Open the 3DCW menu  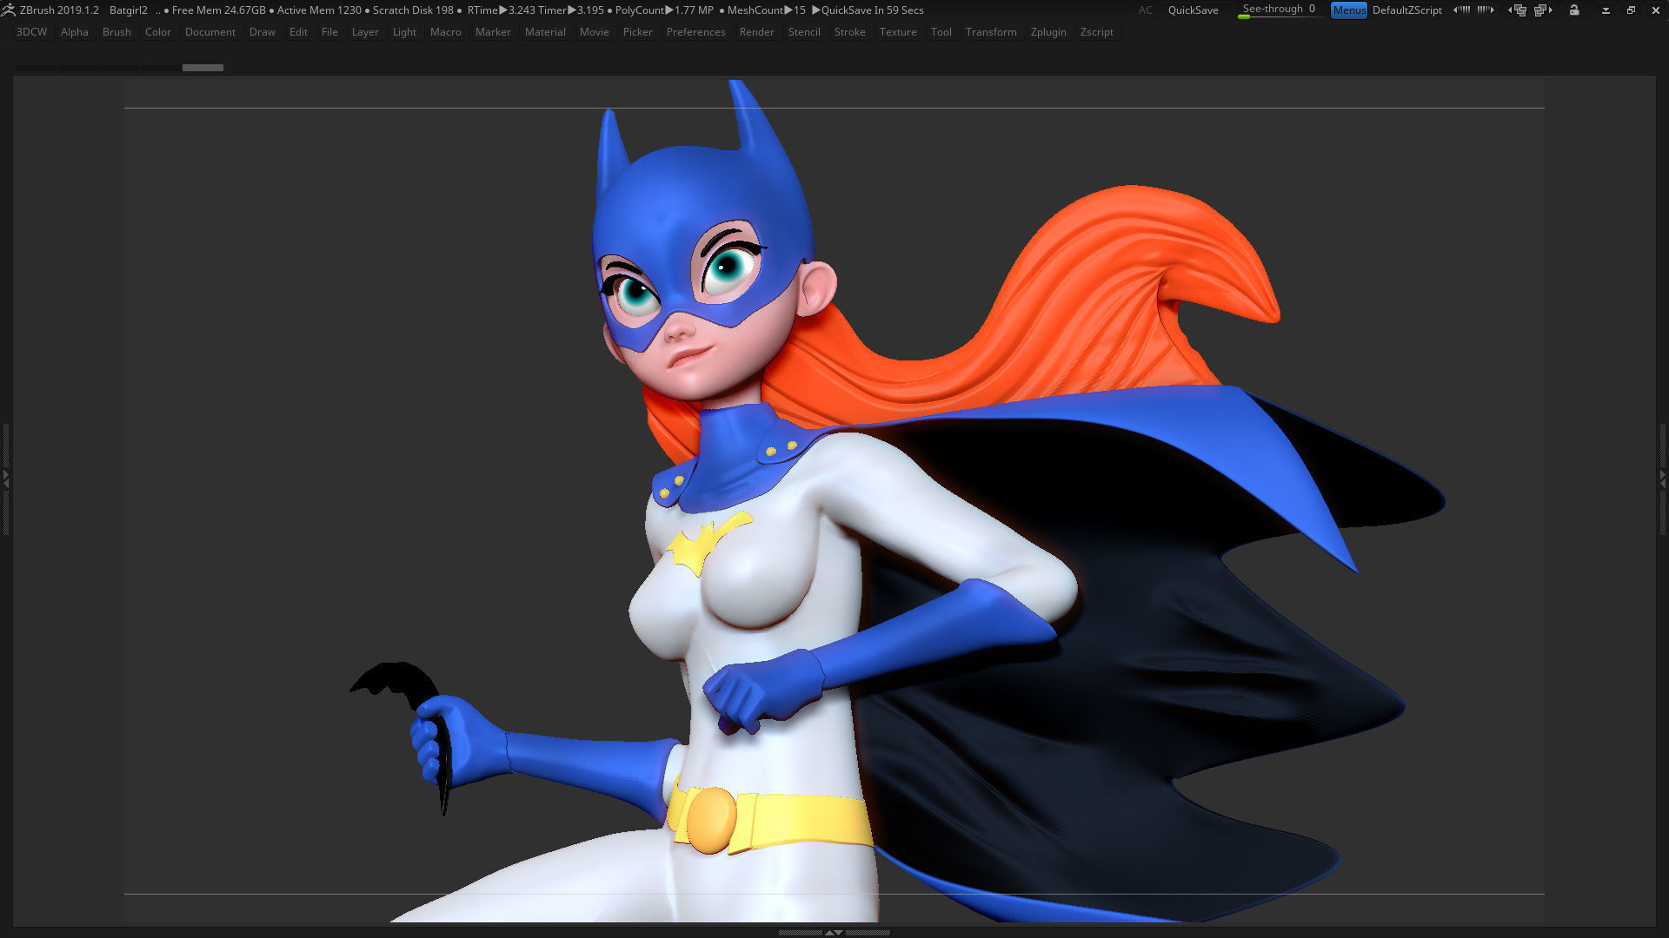tap(32, 32)
